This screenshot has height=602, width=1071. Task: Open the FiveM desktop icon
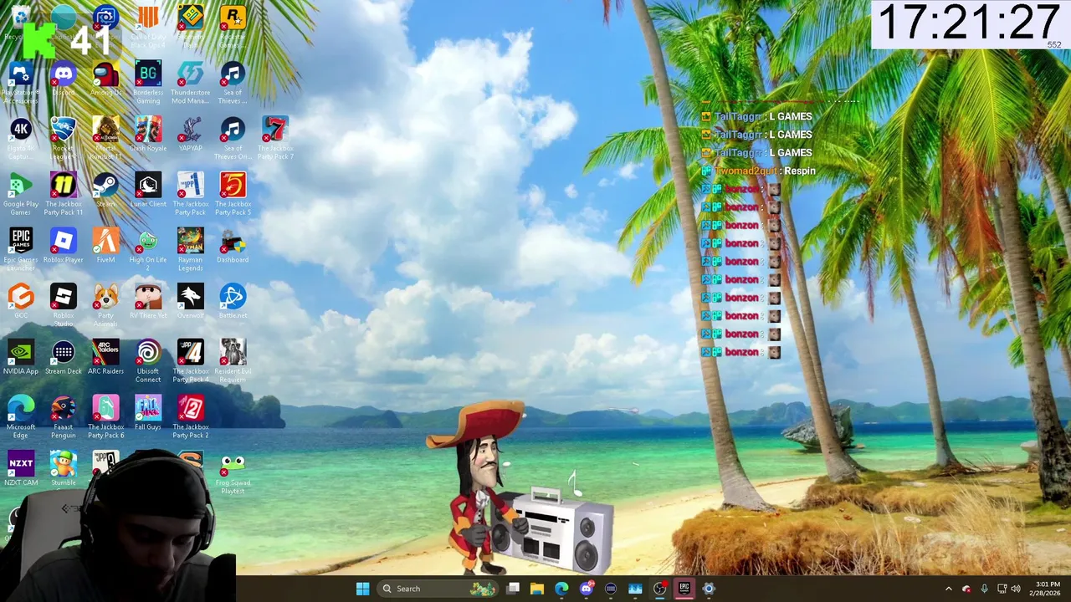point(105,247)
